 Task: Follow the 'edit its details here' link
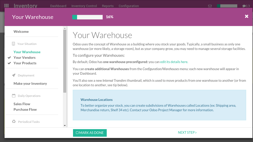point(174,62)
